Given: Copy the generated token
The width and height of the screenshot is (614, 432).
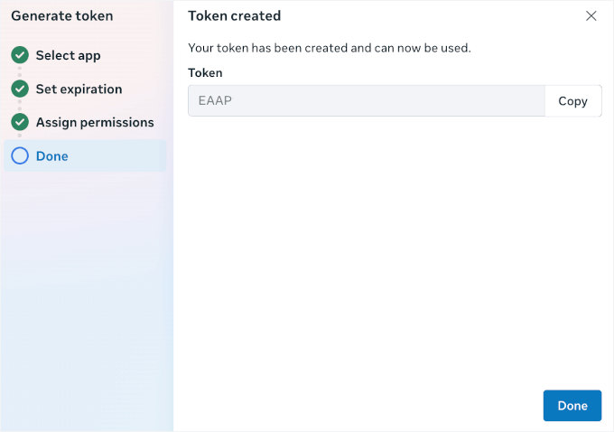Looking at the screenshot, I should click(572, 101).
